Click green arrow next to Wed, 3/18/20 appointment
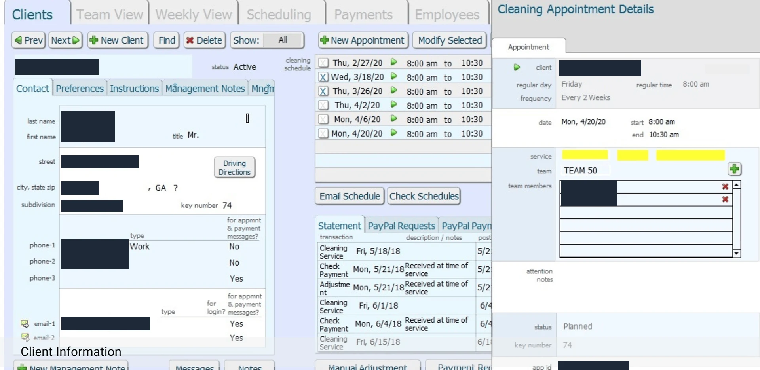This screenshot has height=370, width=760. [x=393, y=76]
